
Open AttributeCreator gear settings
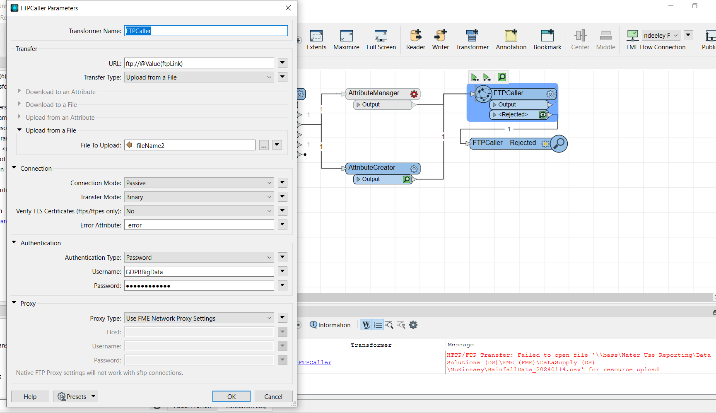click(x=414, y=169)
